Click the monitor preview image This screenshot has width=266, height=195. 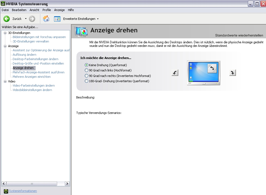[203, 73]
